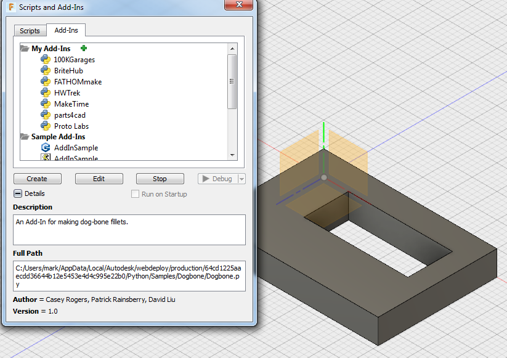507x358 pixels.
Task: Click the origin point in the 3D viewport
Action: point(323,177)
